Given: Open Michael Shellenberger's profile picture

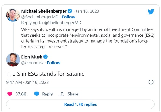Looking at the screenshot, I should [13, 15].
